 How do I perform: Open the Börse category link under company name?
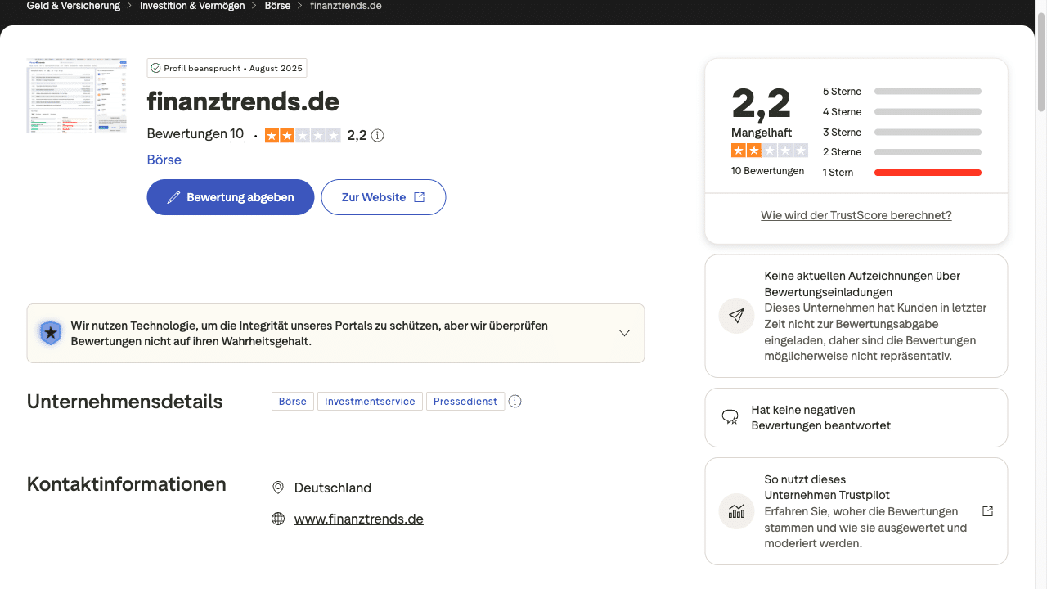(164, 160)
